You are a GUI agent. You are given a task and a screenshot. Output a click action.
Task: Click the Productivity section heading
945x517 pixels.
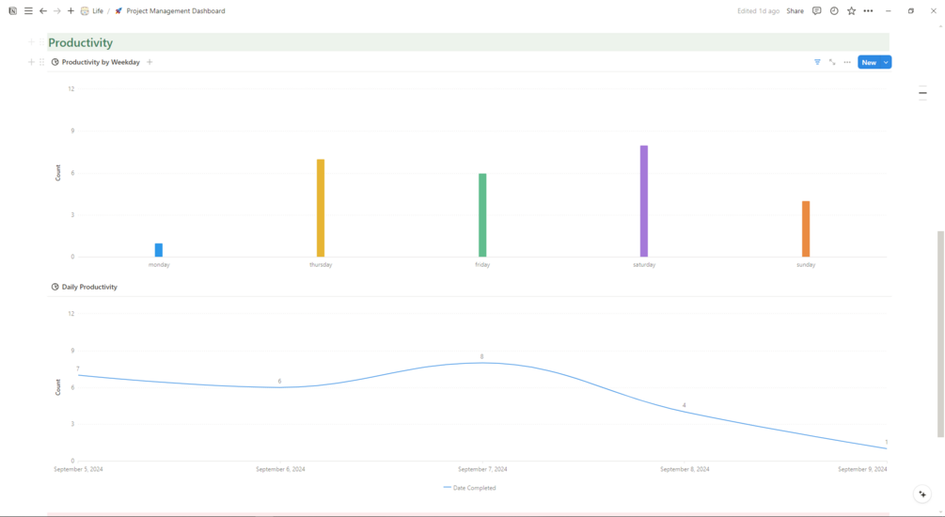pyautogui.click(x=80, y=42)
